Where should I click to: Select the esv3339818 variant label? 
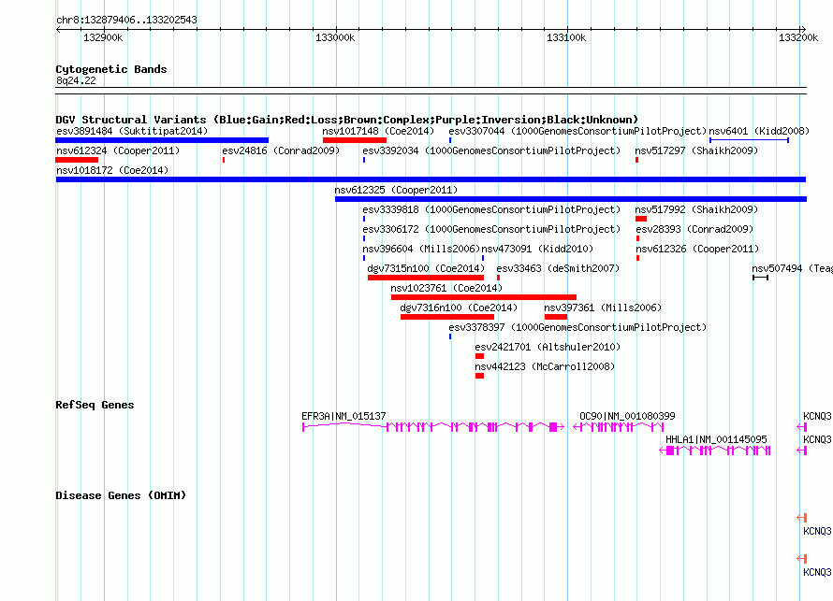pos(491,209)
